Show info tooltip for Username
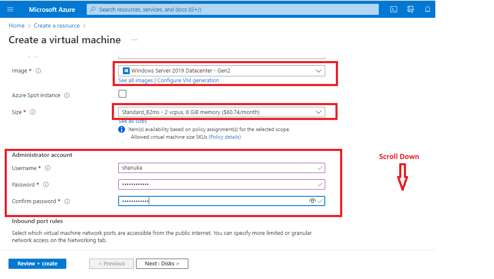The height and width of the screenshot is (279, 494). coord(48,168)
